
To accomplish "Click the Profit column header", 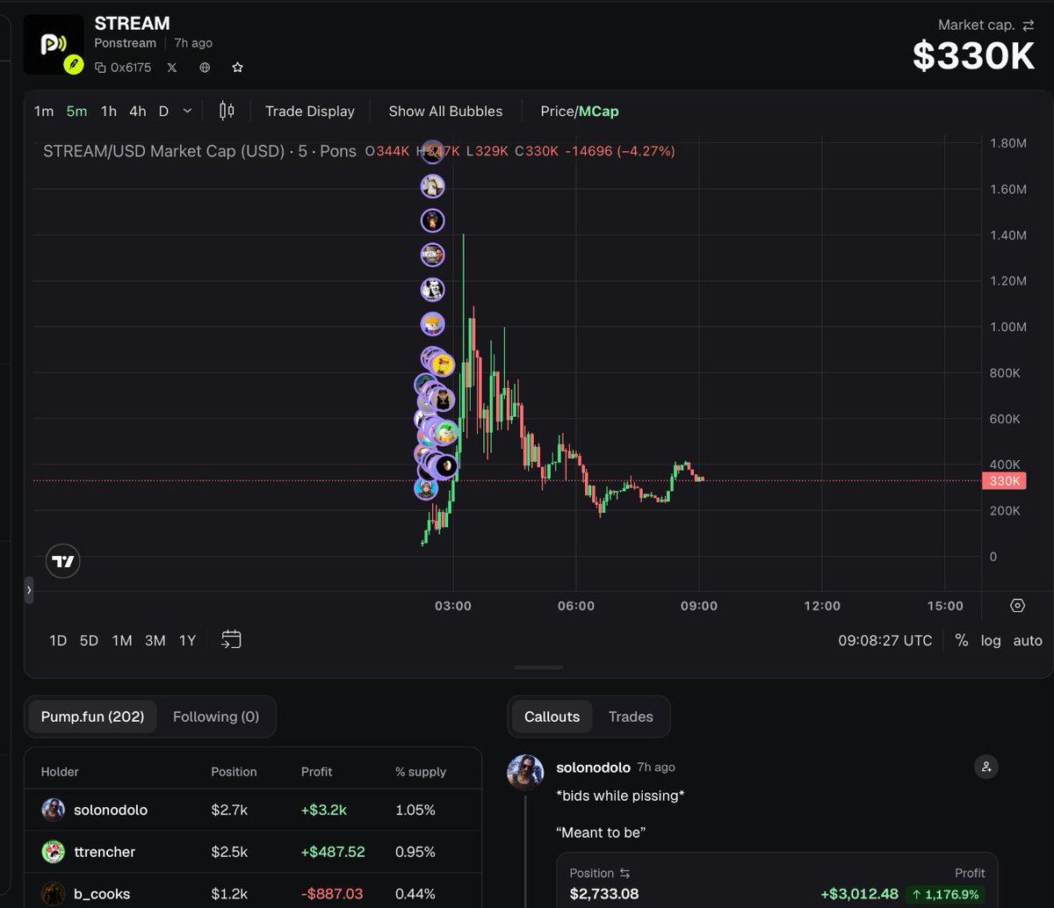I will coord(316,772).
